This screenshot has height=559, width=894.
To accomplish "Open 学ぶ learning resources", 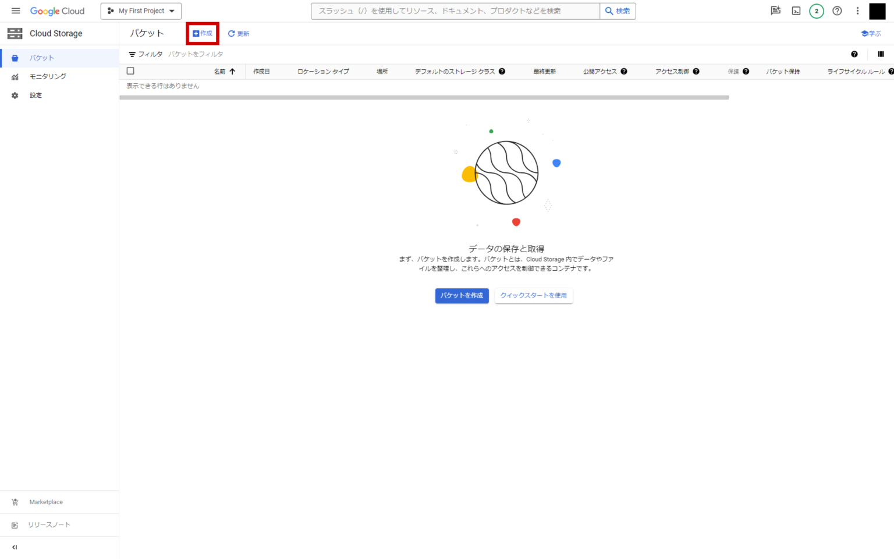I will (x=871, y=33).
